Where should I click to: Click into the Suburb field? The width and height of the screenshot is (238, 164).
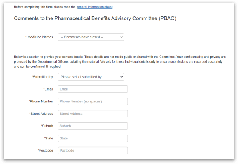93,126
